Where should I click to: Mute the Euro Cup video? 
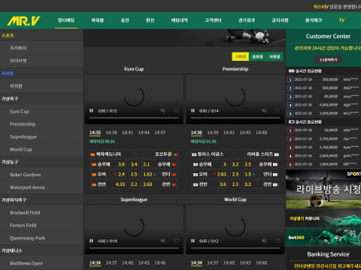coord(163,110)
